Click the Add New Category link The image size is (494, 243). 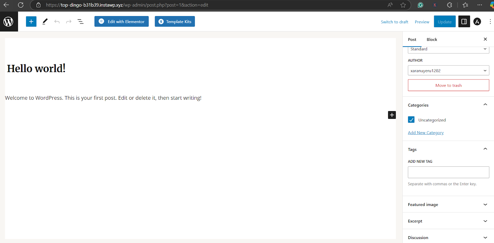pyautogui.click(x=426, y=133)
